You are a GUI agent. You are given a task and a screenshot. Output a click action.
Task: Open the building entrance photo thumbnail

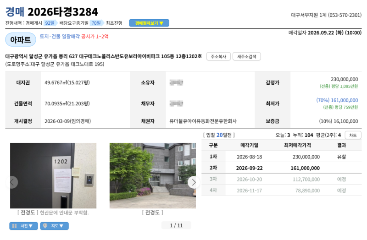click(x=153, y=175)
